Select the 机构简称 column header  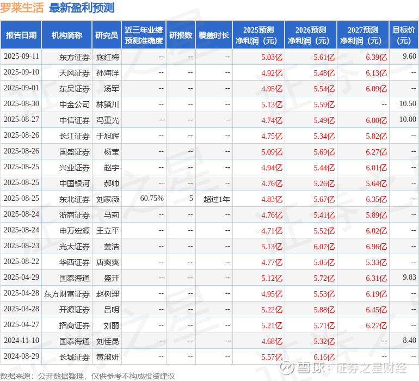67,35
